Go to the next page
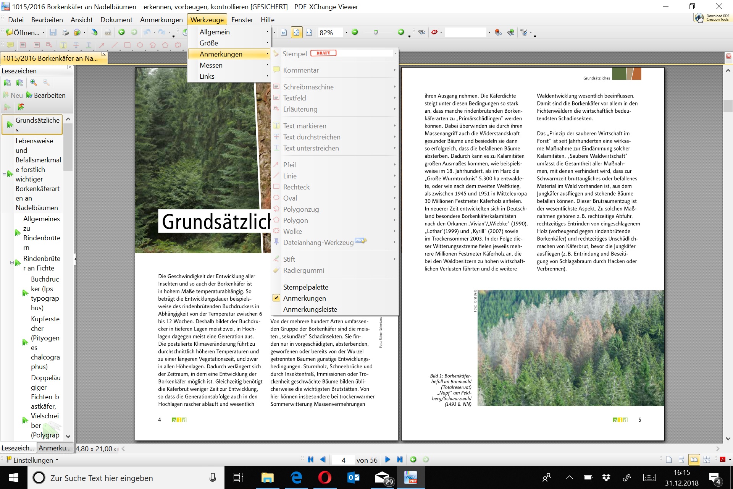Image resolution: width=733 pixels, height=489 pixels. point(387,460)
